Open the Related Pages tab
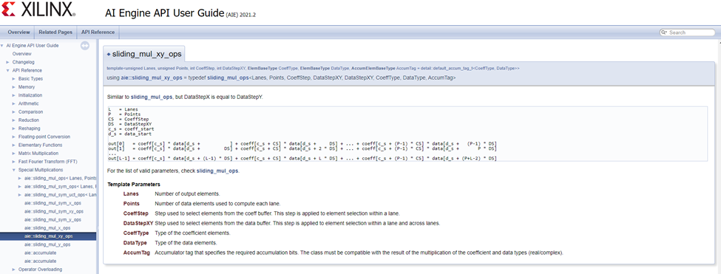The width and height of the screenshot is (721, 274). click(x=55, y=32)
